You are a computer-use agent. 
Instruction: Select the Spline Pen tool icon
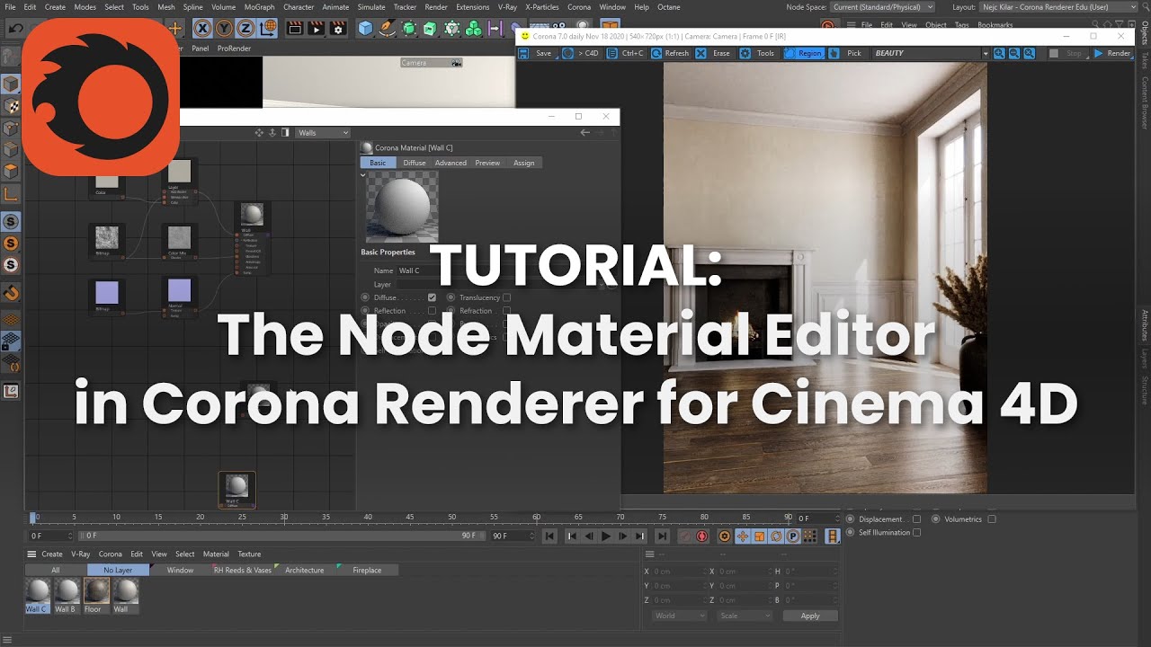coord(387,29)
